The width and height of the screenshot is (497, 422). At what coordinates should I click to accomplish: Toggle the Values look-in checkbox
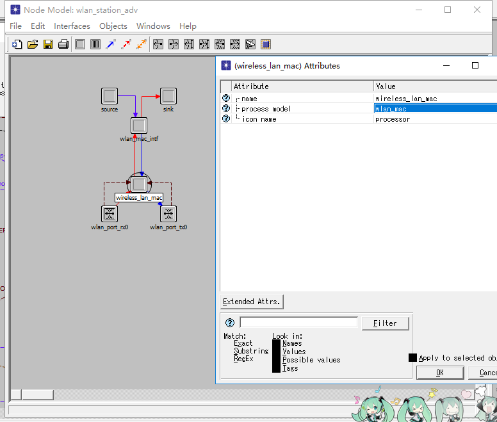(276, 352)
